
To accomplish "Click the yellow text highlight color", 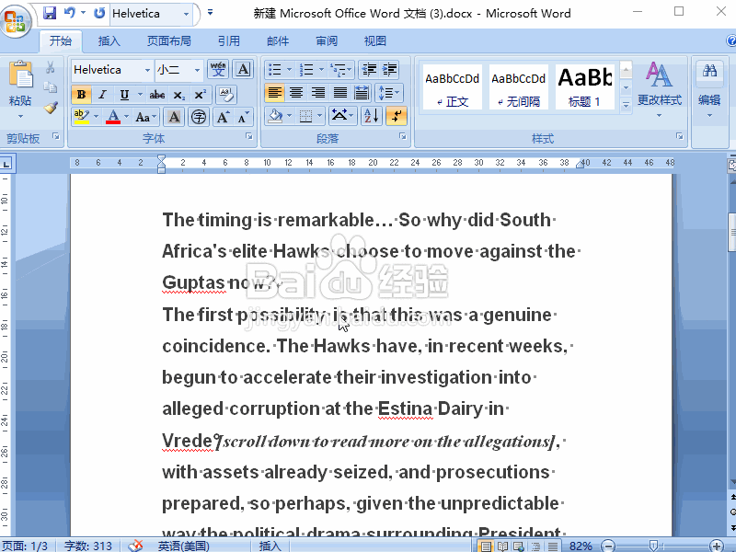I will click(x=82, y=117).
